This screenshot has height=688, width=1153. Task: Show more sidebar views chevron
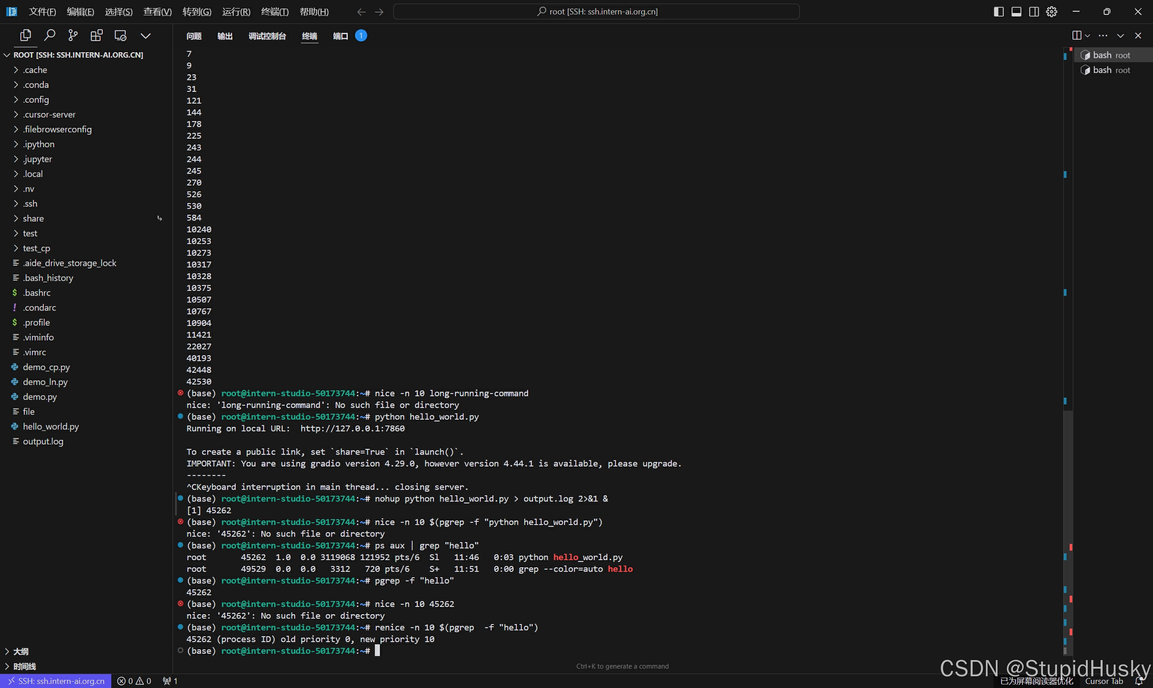coord(146,36)
